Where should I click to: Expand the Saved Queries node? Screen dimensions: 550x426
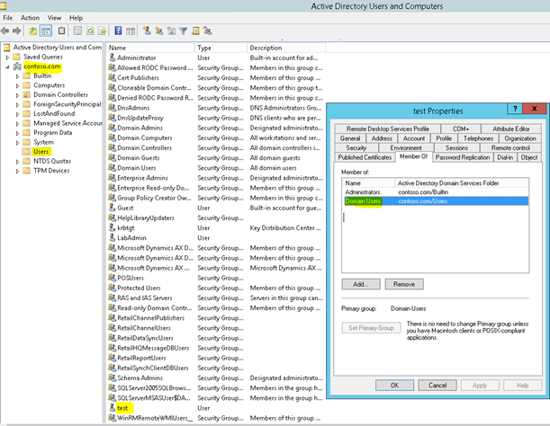point(7,57)
